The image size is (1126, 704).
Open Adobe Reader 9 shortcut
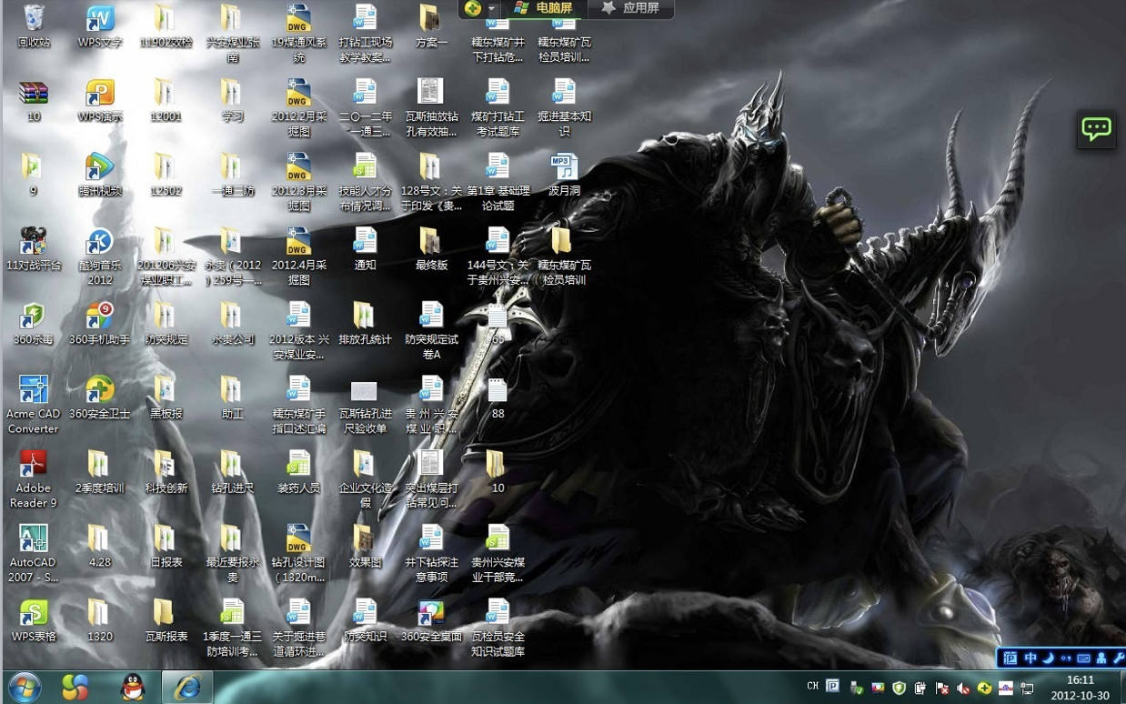click(x=34, y=464)
